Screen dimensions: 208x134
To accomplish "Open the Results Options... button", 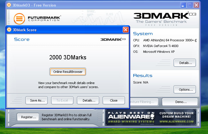I will tap(185, 90).
